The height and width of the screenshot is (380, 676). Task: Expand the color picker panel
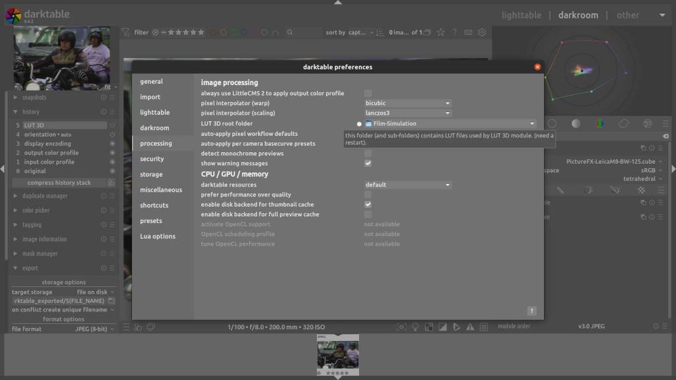[16, 210]
